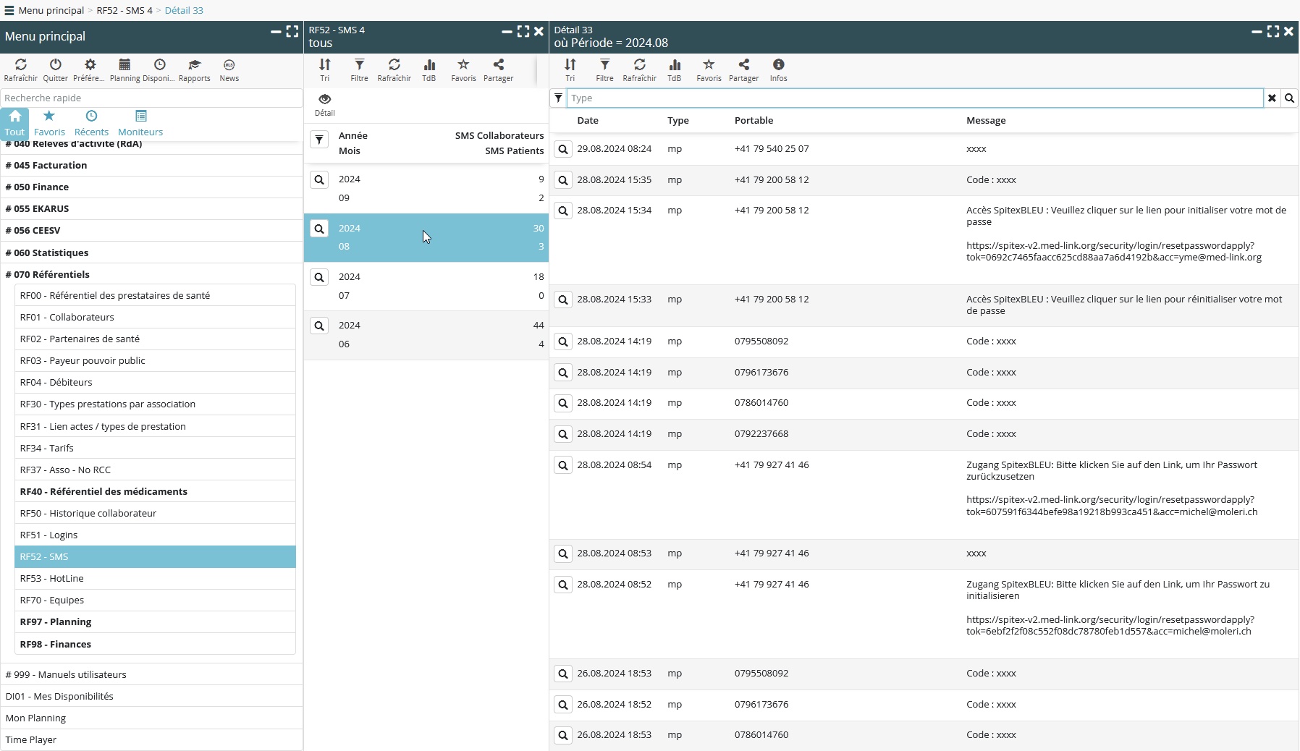Switch to the Favoris tab
The image size is (1300, 751).
(x=49, y=123)
